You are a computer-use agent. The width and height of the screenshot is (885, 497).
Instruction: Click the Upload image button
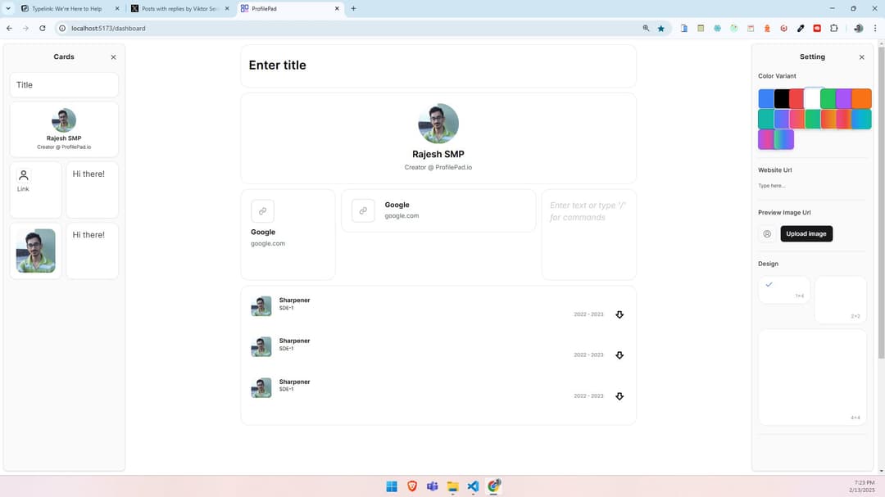(x=806, y=234)
